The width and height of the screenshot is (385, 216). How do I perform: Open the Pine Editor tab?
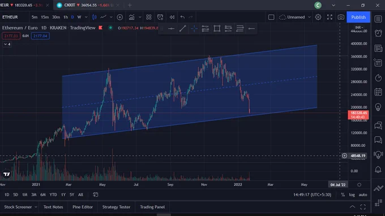point(83,207)
